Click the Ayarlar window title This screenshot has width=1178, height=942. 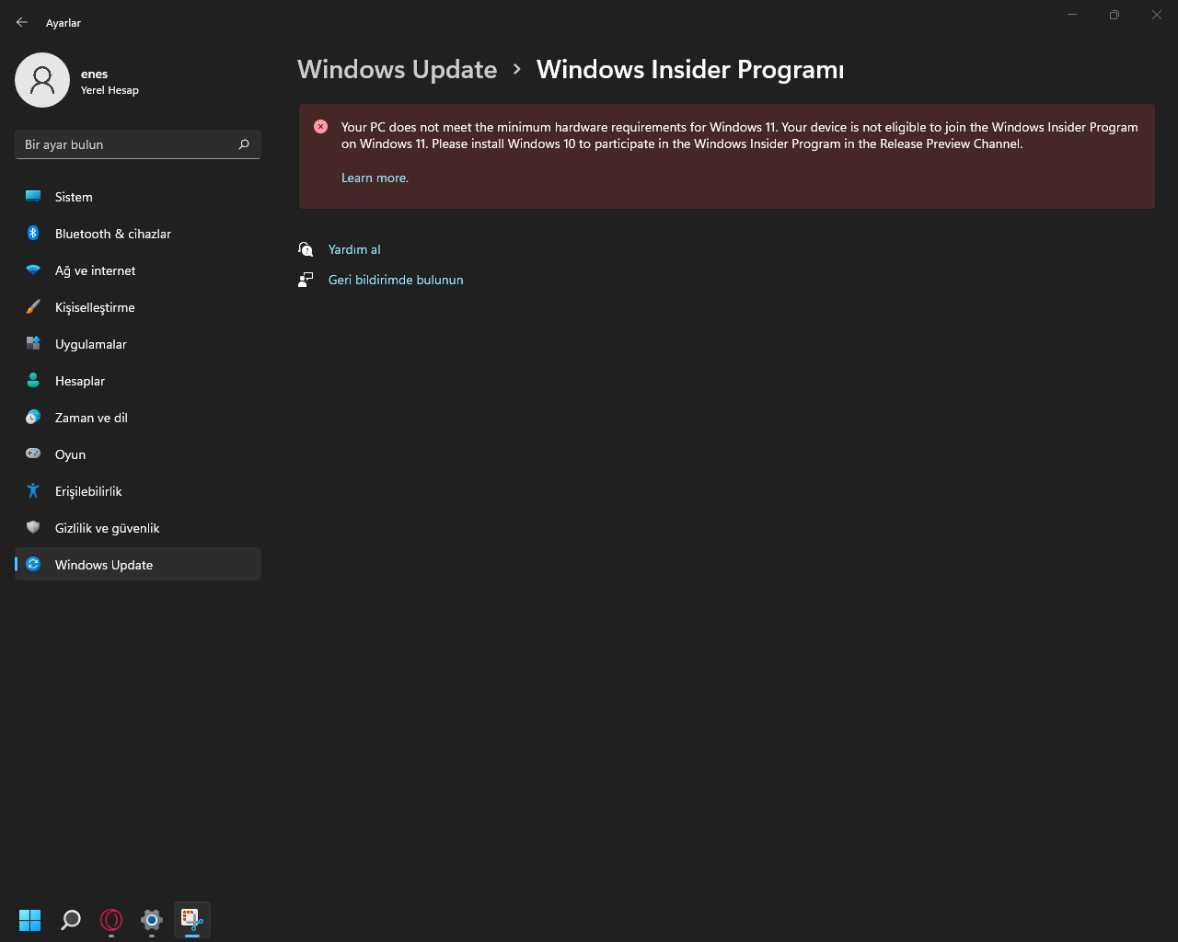(x=64, y=23)
